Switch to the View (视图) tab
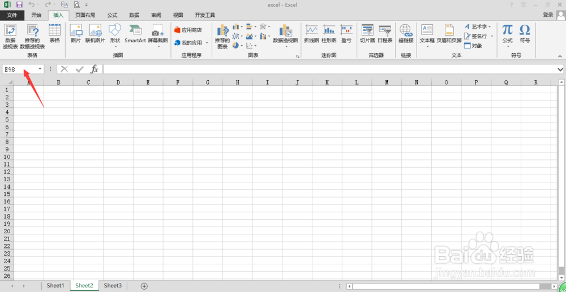 178,15
